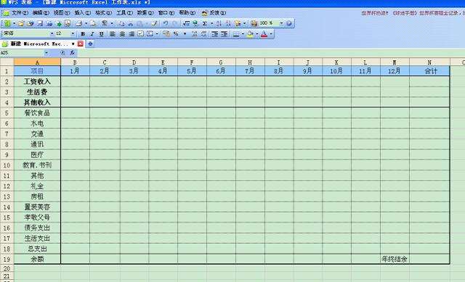Viewport: 465px width, 282px height.
Task: Open the Print options dropdown arrow
Action: tap(86, 23)
